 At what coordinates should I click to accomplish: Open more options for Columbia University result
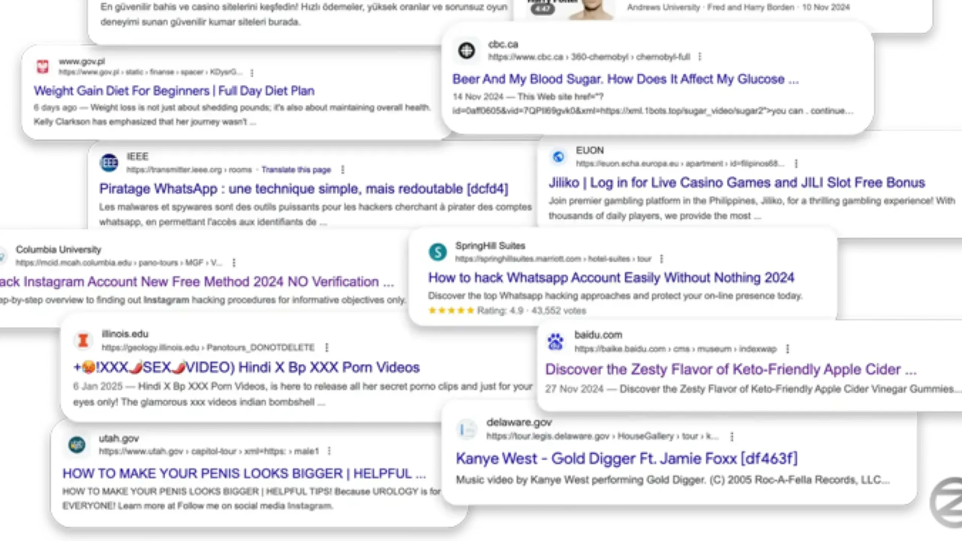[234, 263]
